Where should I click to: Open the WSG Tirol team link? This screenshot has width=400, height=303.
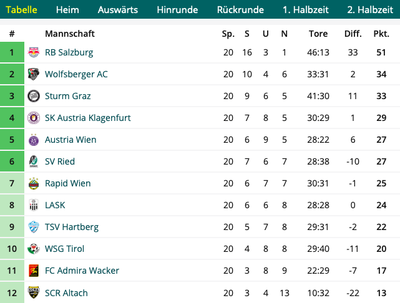point(64,249)
